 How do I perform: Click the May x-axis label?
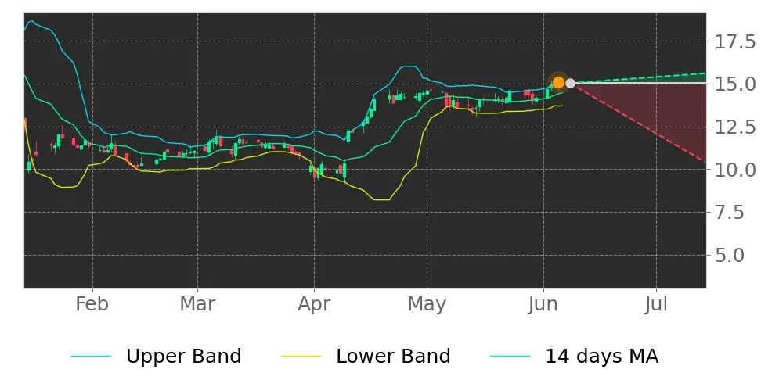point(427,306)
